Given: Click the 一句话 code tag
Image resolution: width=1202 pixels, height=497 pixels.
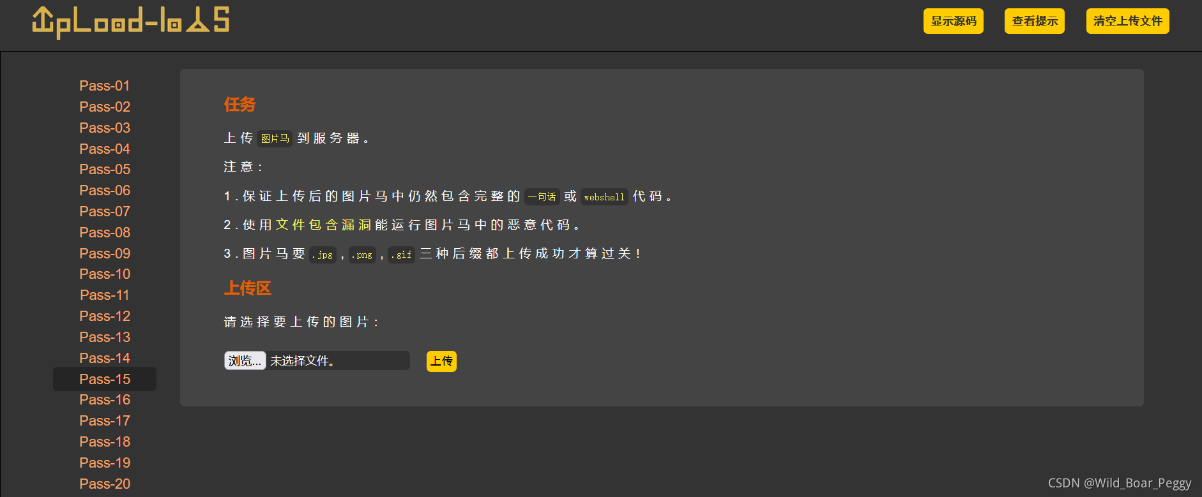Looking at the screenshot, I should click(x=542, y=197).
